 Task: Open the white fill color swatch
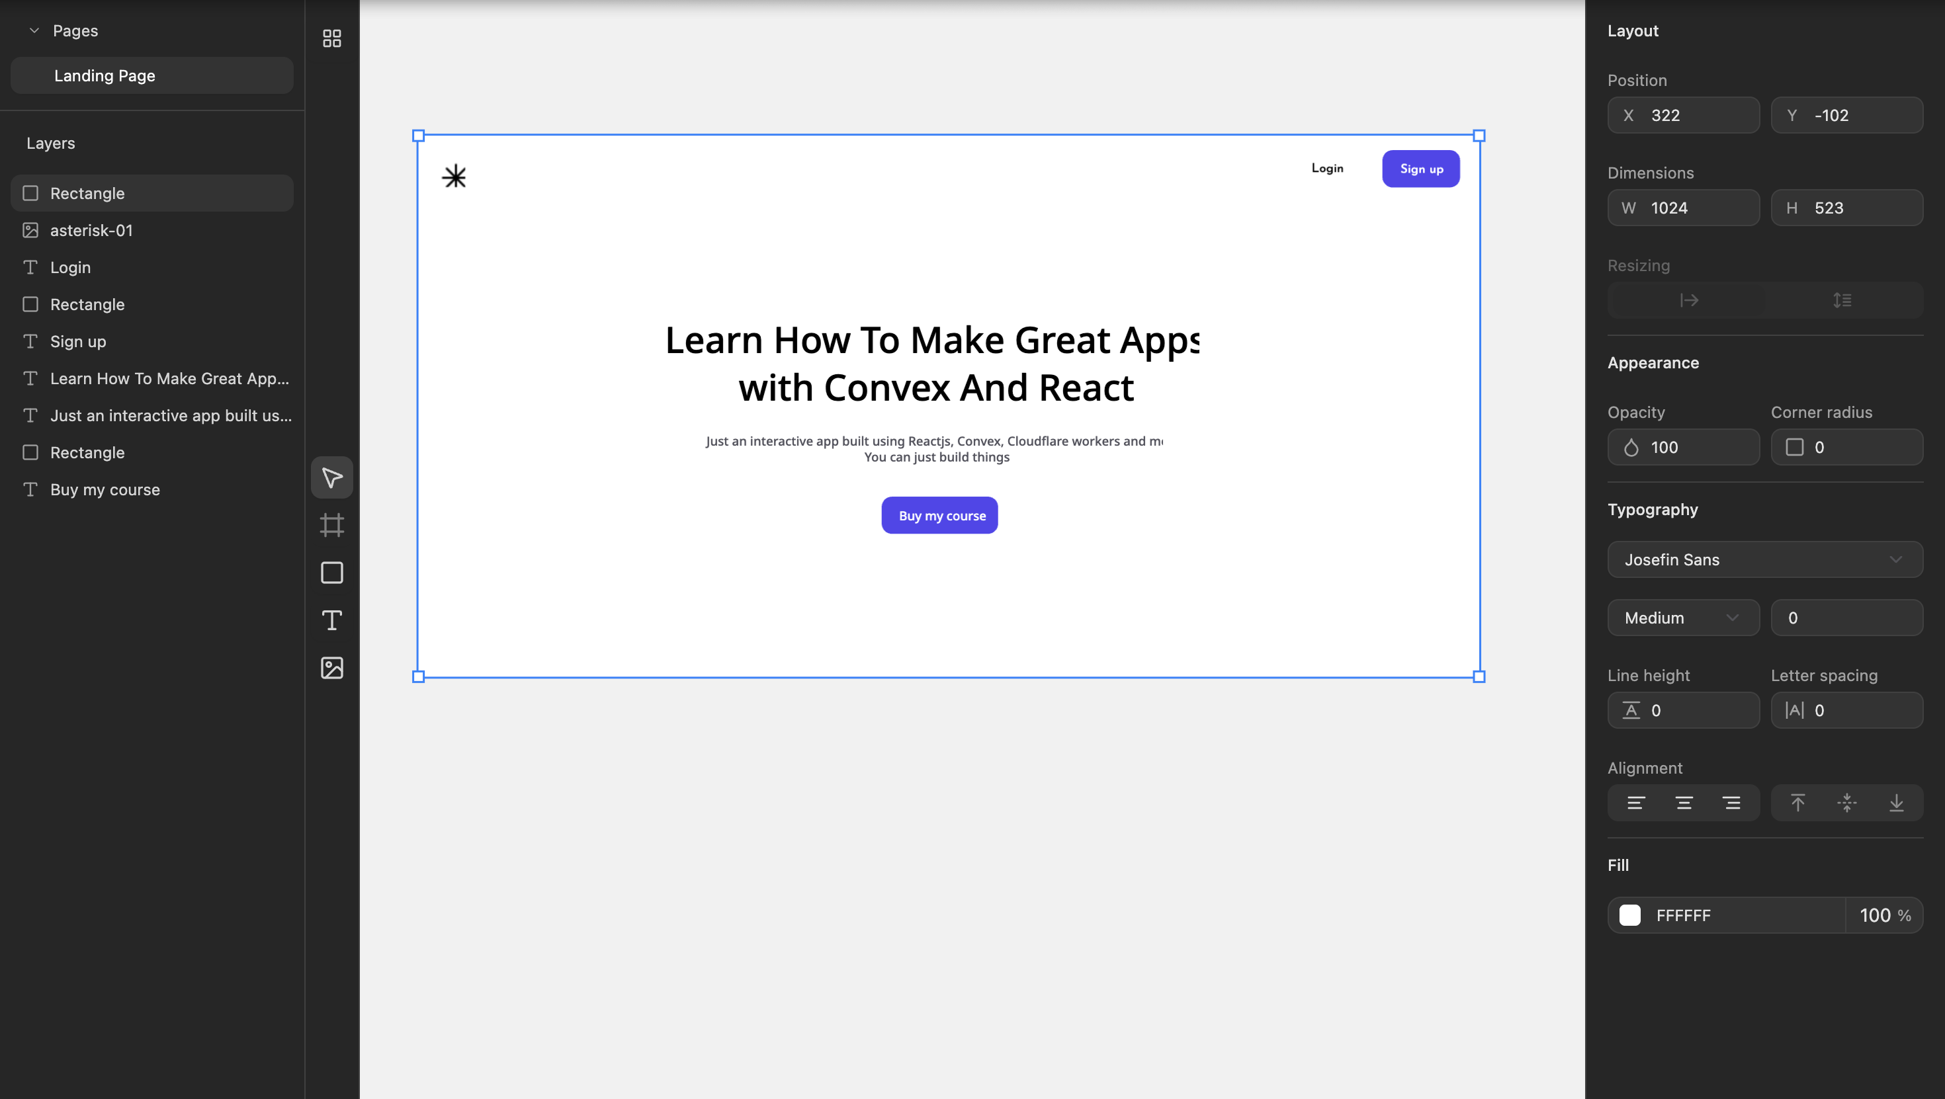click(x=1629, y=915)
